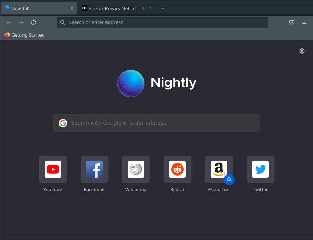Switch to the New Tab tab

(x=39, y=8)
